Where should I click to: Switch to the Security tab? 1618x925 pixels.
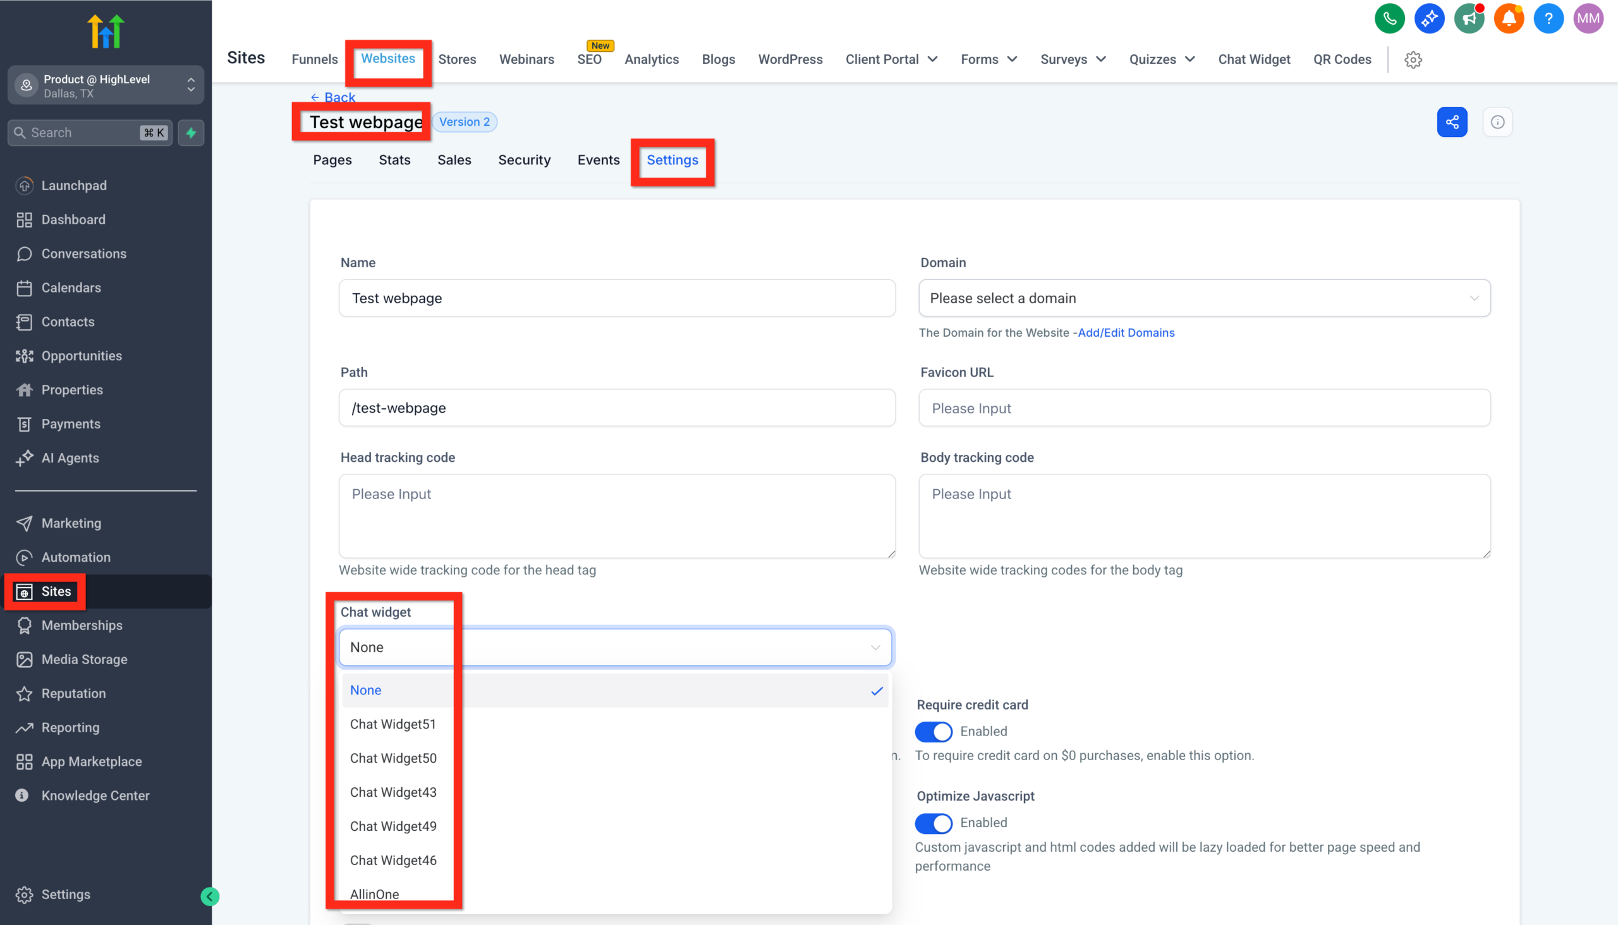click(525, 160)
